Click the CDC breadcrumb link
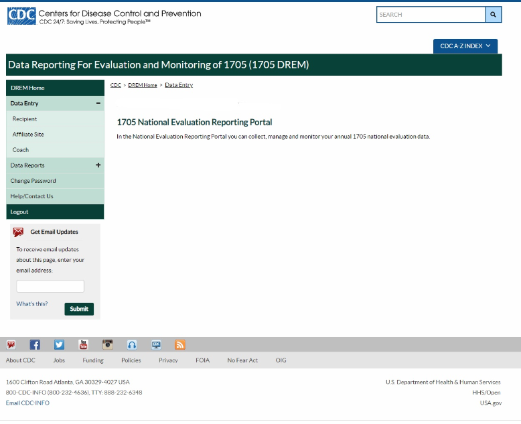This screenshot has width=521, height=424. [116, 85]
